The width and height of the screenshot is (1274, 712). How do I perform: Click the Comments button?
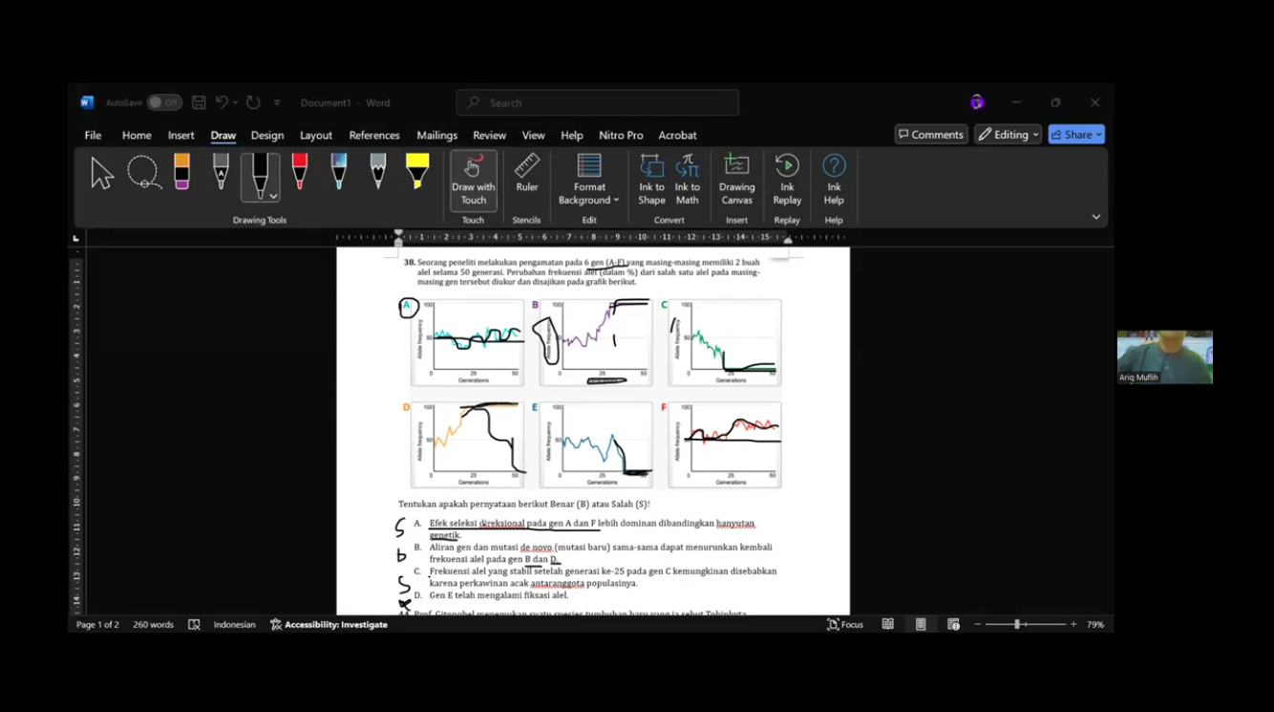point(931,135)
